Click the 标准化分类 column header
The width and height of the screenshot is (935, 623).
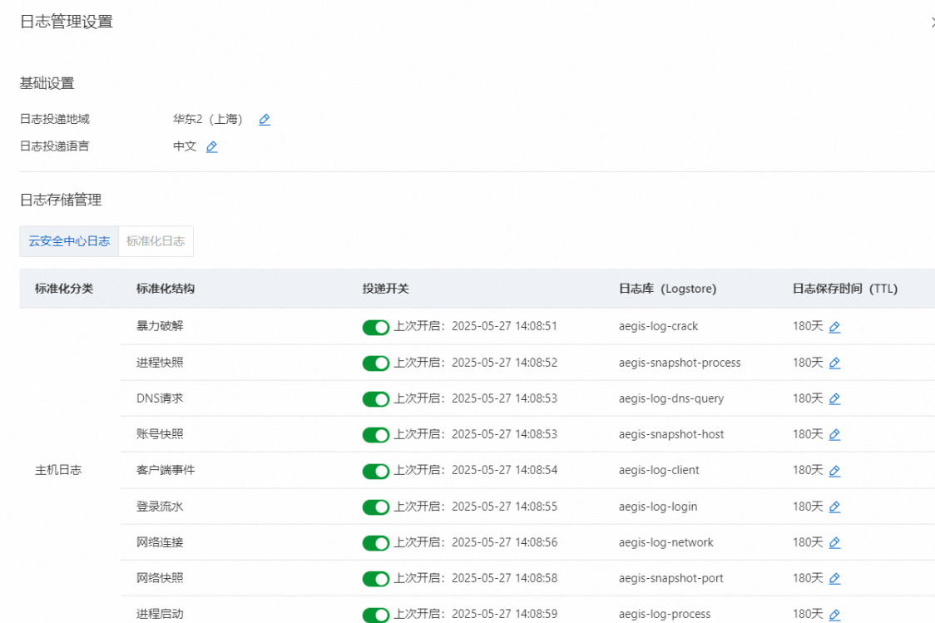coord(64,289)
